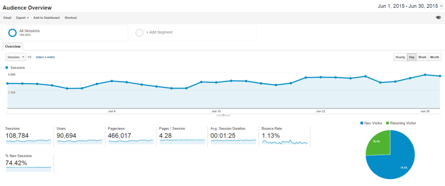
Task: Click the % New Sessions sparkline
Action: point(28,169)
